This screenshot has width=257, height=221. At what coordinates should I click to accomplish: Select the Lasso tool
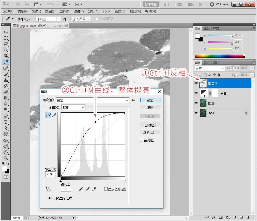click(6, 44)
